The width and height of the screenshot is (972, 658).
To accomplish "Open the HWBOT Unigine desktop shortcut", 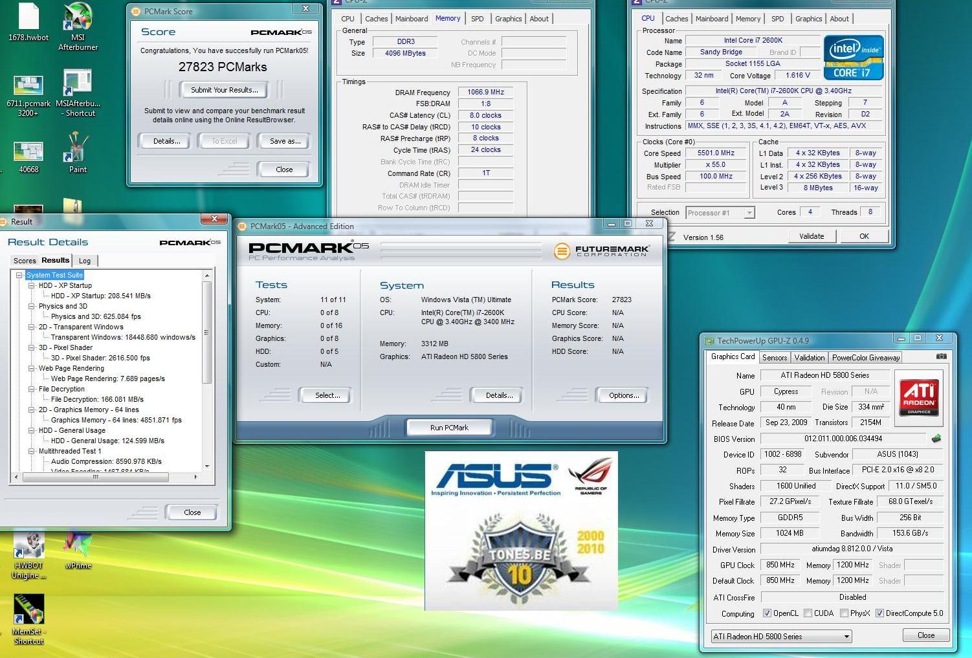I will pyautogui.click(x=28, y=556).
